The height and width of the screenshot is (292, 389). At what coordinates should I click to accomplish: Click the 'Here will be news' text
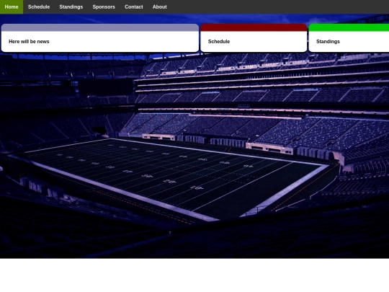(29, 42)
